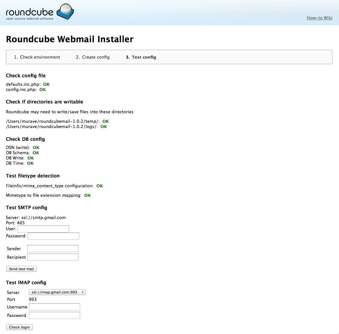Click the logs/ directory path line
The image size is (339, 334).
coord(56,126)
